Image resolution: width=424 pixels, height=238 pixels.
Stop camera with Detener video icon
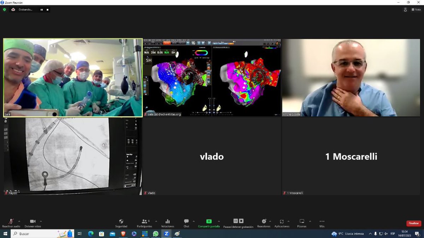(x=33, y=221)
